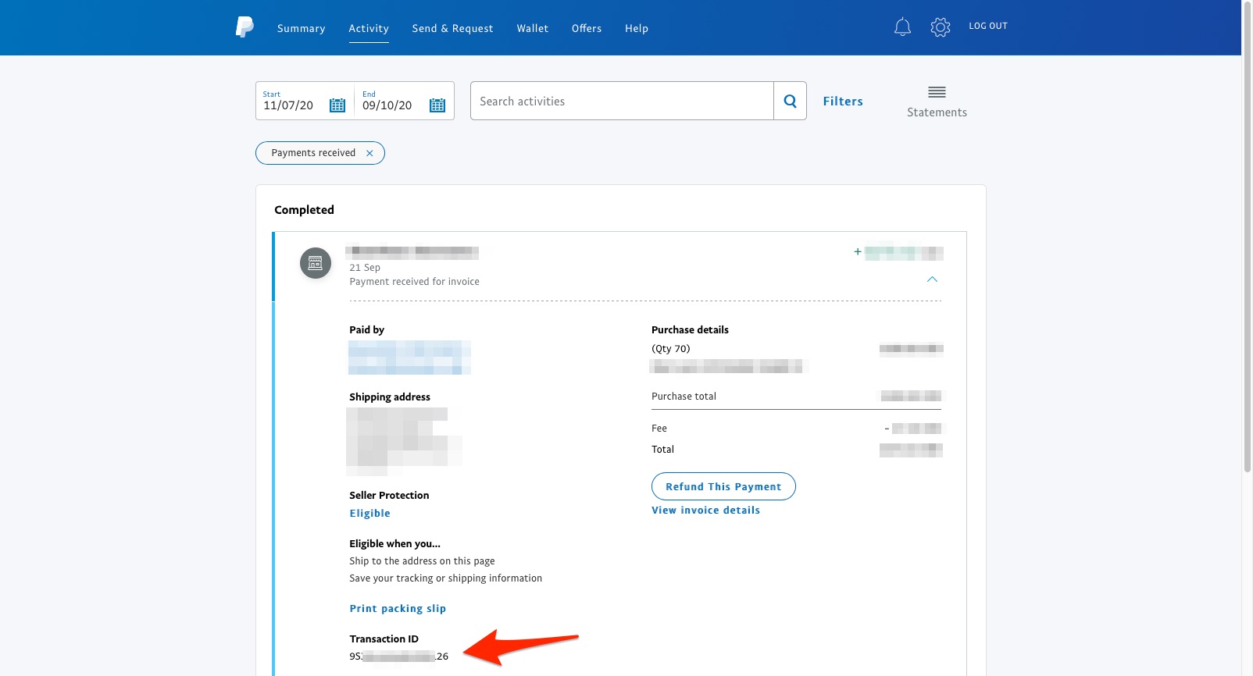The width and height of the screenshot is (1253, 676).
Task: Open account settings gear
Action: [x=941, y=27]
